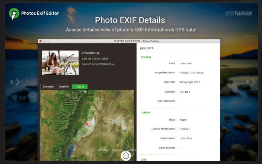Click the Serial Number label
The image size is (262, 164).
167,148
